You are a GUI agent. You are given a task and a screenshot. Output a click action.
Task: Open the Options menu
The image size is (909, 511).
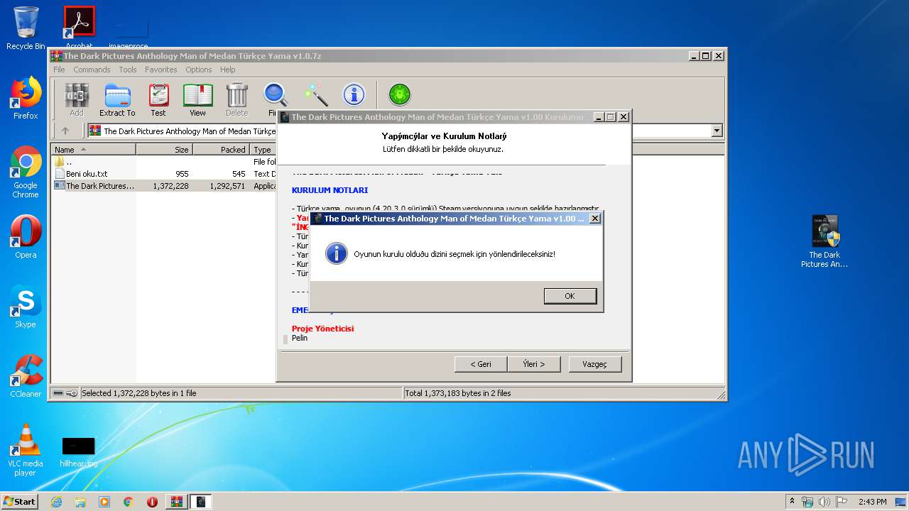199,70
